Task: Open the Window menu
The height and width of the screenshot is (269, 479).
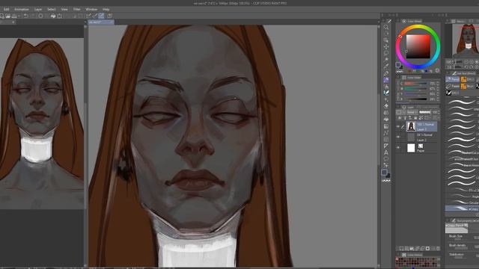Action: tap(91, 10)
